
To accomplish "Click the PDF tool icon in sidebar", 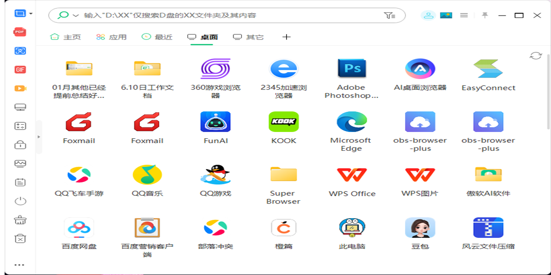I will click(x=20, y=32).
